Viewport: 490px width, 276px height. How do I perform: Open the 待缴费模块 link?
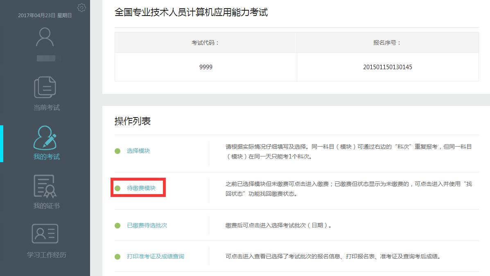click(x=141, y=188)
